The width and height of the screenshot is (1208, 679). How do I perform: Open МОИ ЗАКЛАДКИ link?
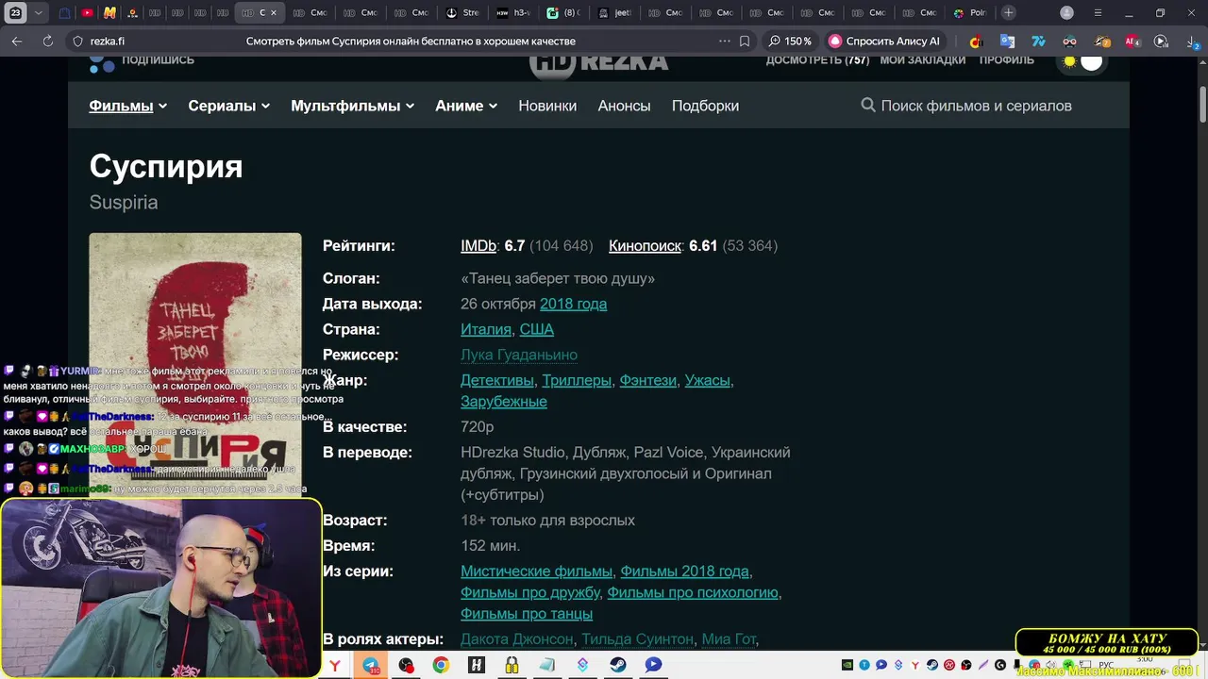tap(922, 59)
